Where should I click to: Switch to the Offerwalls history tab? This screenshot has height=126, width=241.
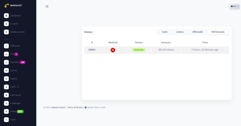pyautogui.click(x=197, y=32)
